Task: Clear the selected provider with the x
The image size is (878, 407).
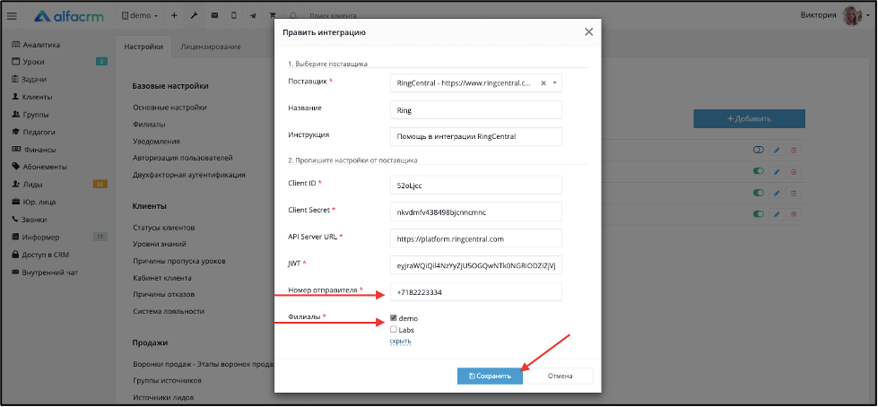Action: point(543,82)
